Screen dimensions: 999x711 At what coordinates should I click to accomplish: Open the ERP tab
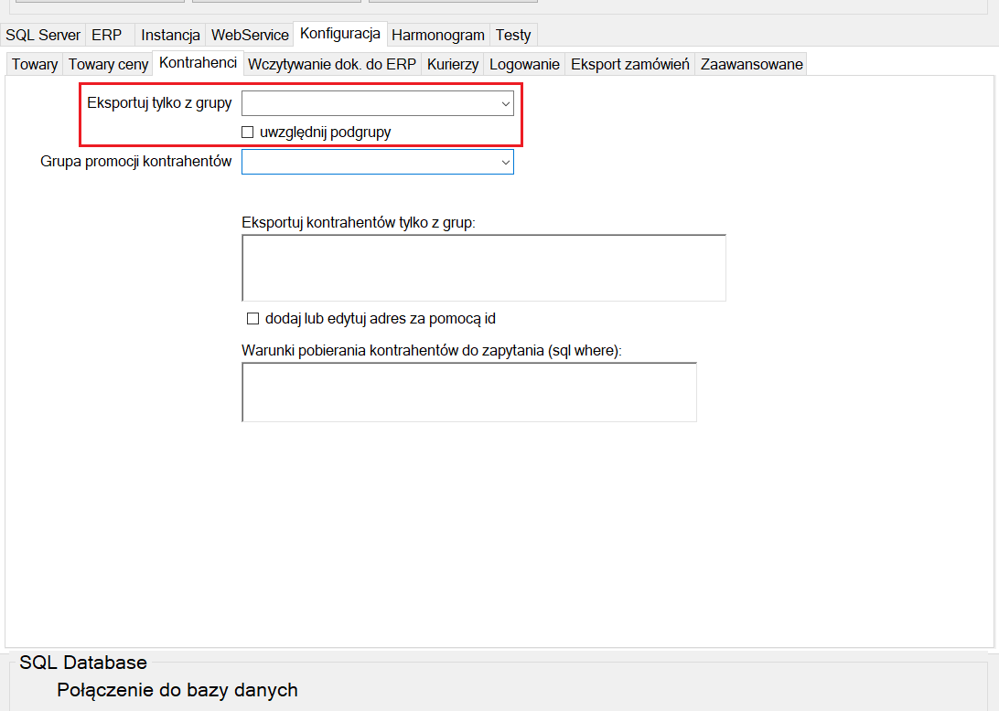(x=107, y=35)
